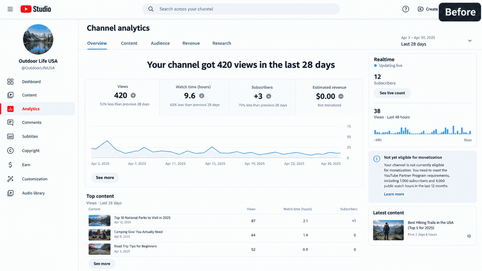Click the Subtitles sidebar icon
Screen dimensions: 482x271
coord(10,136)
